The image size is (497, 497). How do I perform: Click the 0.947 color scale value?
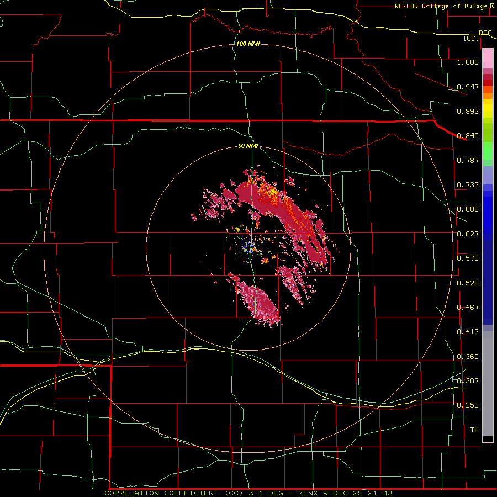pyautogui.click(x=468, y=87)
